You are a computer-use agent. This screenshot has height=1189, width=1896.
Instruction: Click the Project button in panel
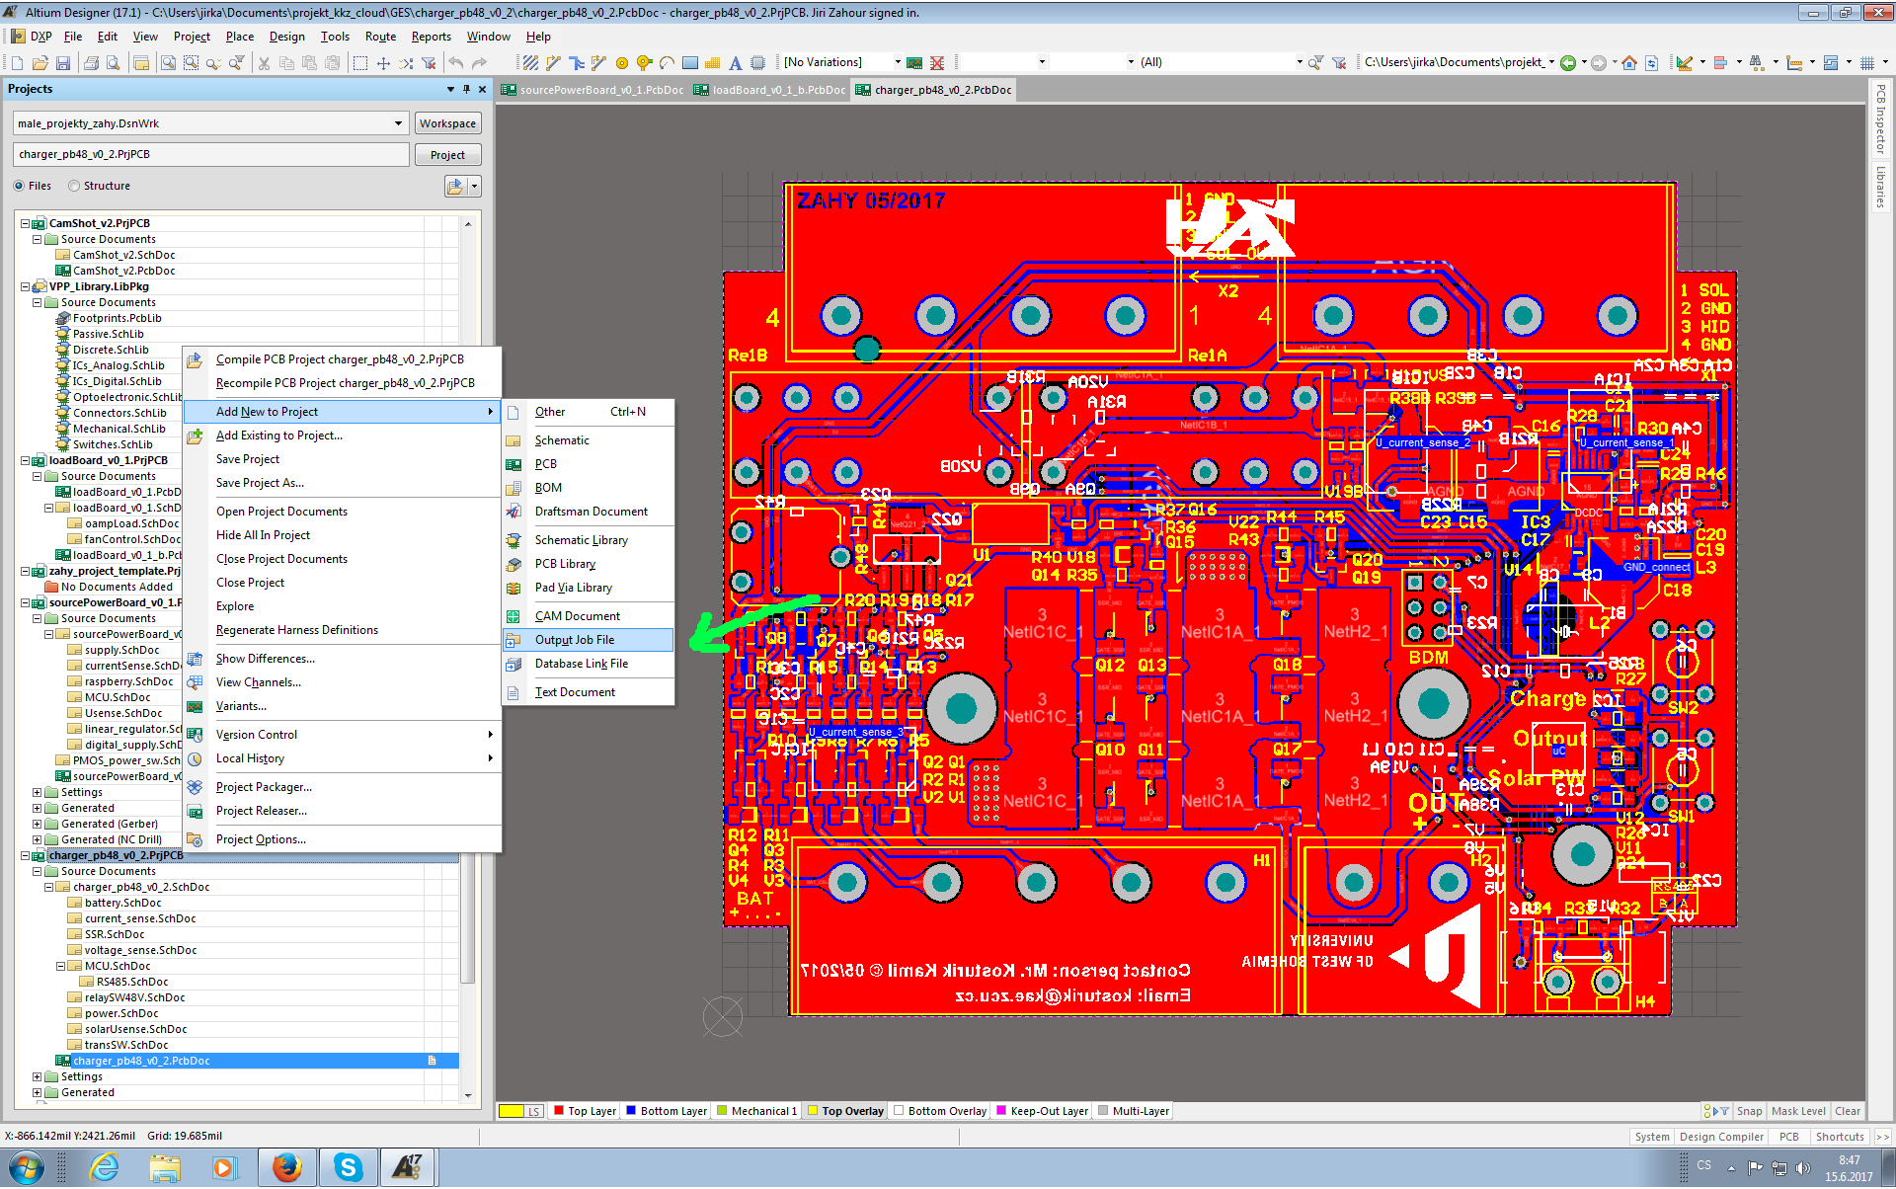click(447, 155)
